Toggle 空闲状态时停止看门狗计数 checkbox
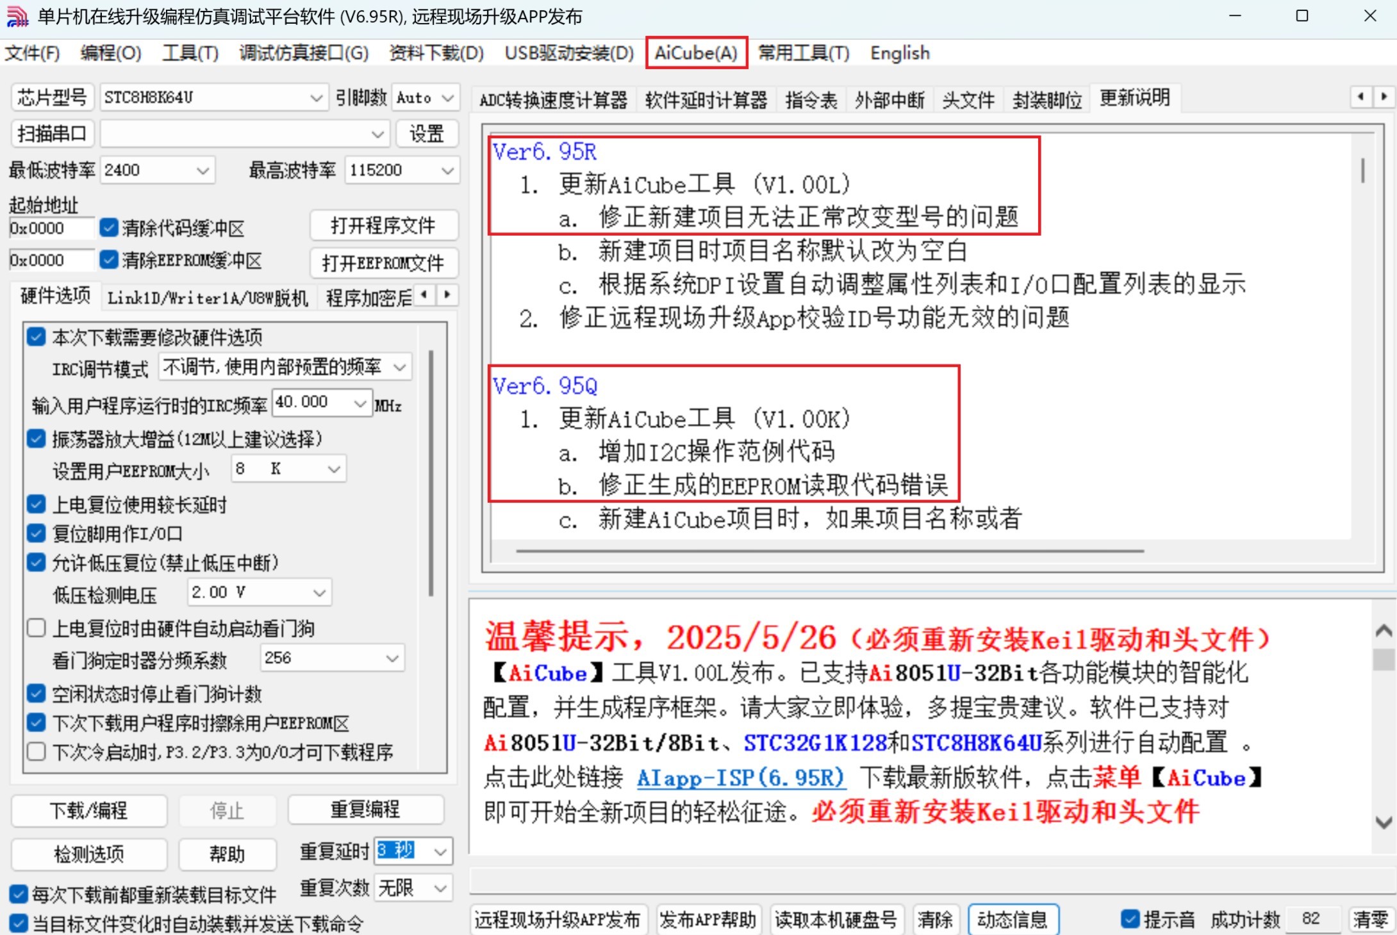1397x935 pixels. pos(37,694)
